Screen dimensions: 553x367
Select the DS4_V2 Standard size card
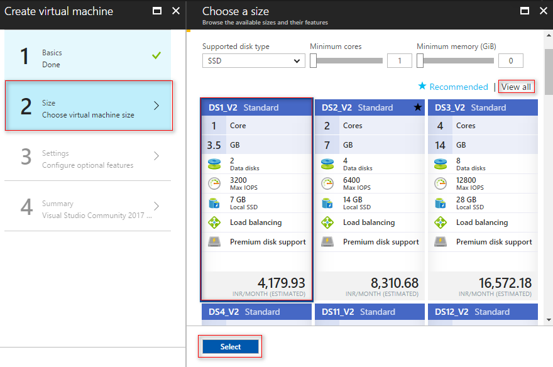tap(256, 312)
